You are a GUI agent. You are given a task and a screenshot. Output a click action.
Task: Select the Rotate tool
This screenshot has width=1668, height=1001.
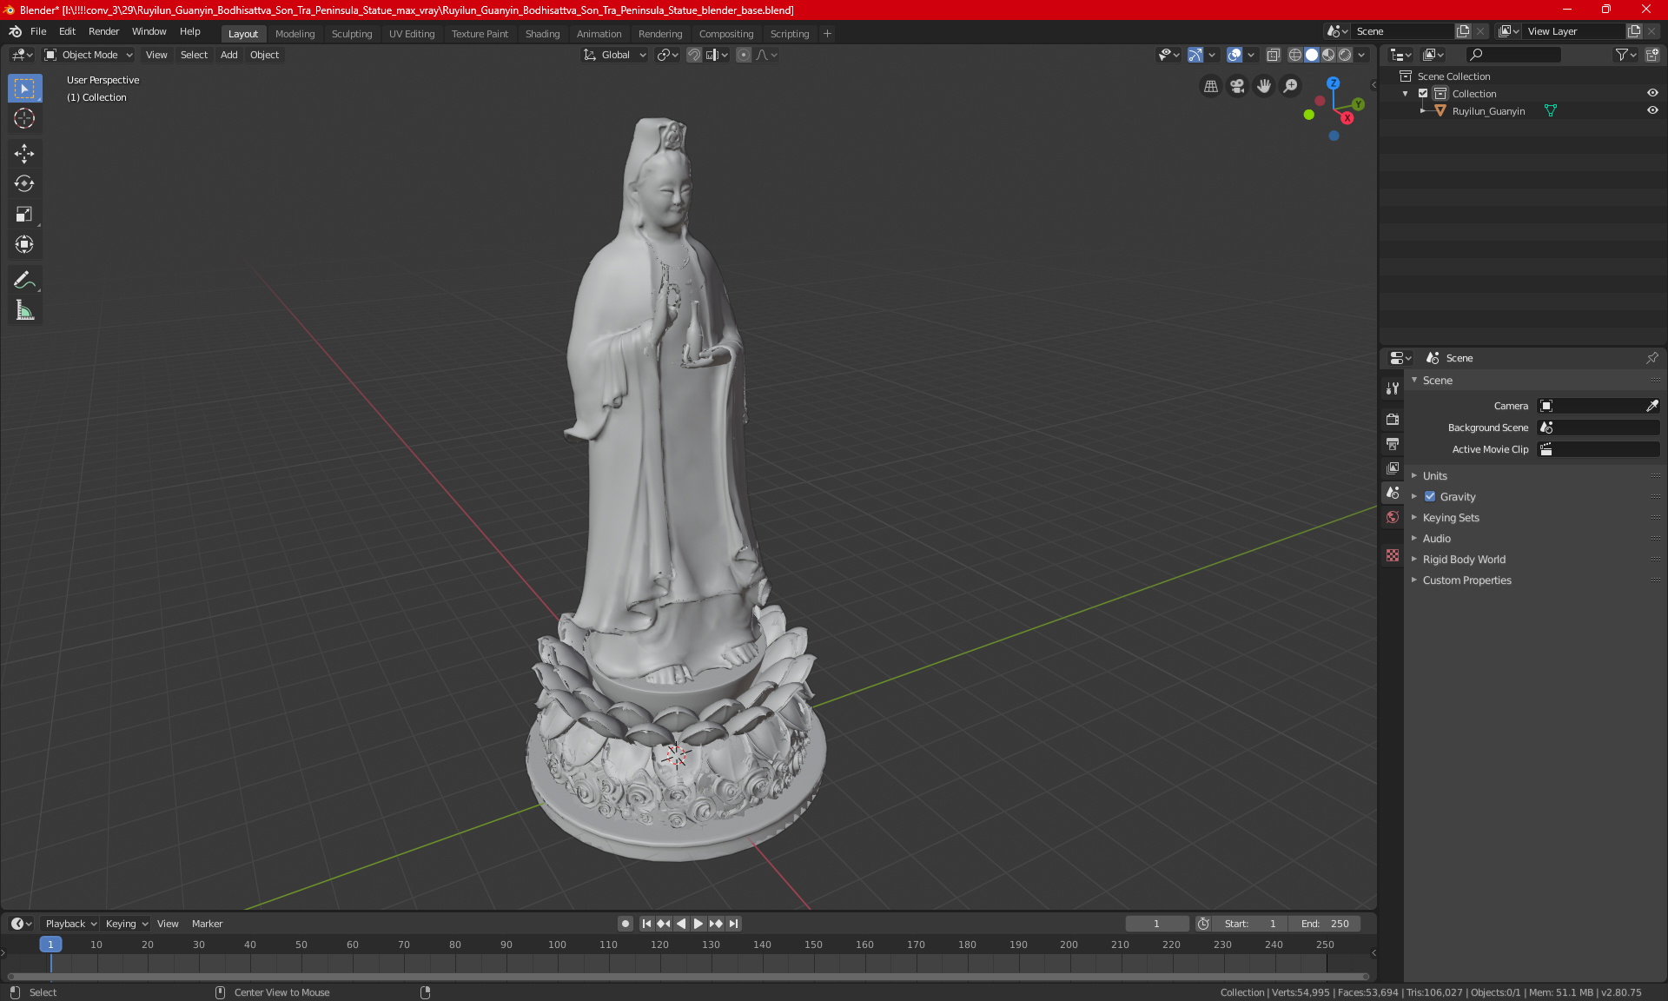tap(24, 183)
